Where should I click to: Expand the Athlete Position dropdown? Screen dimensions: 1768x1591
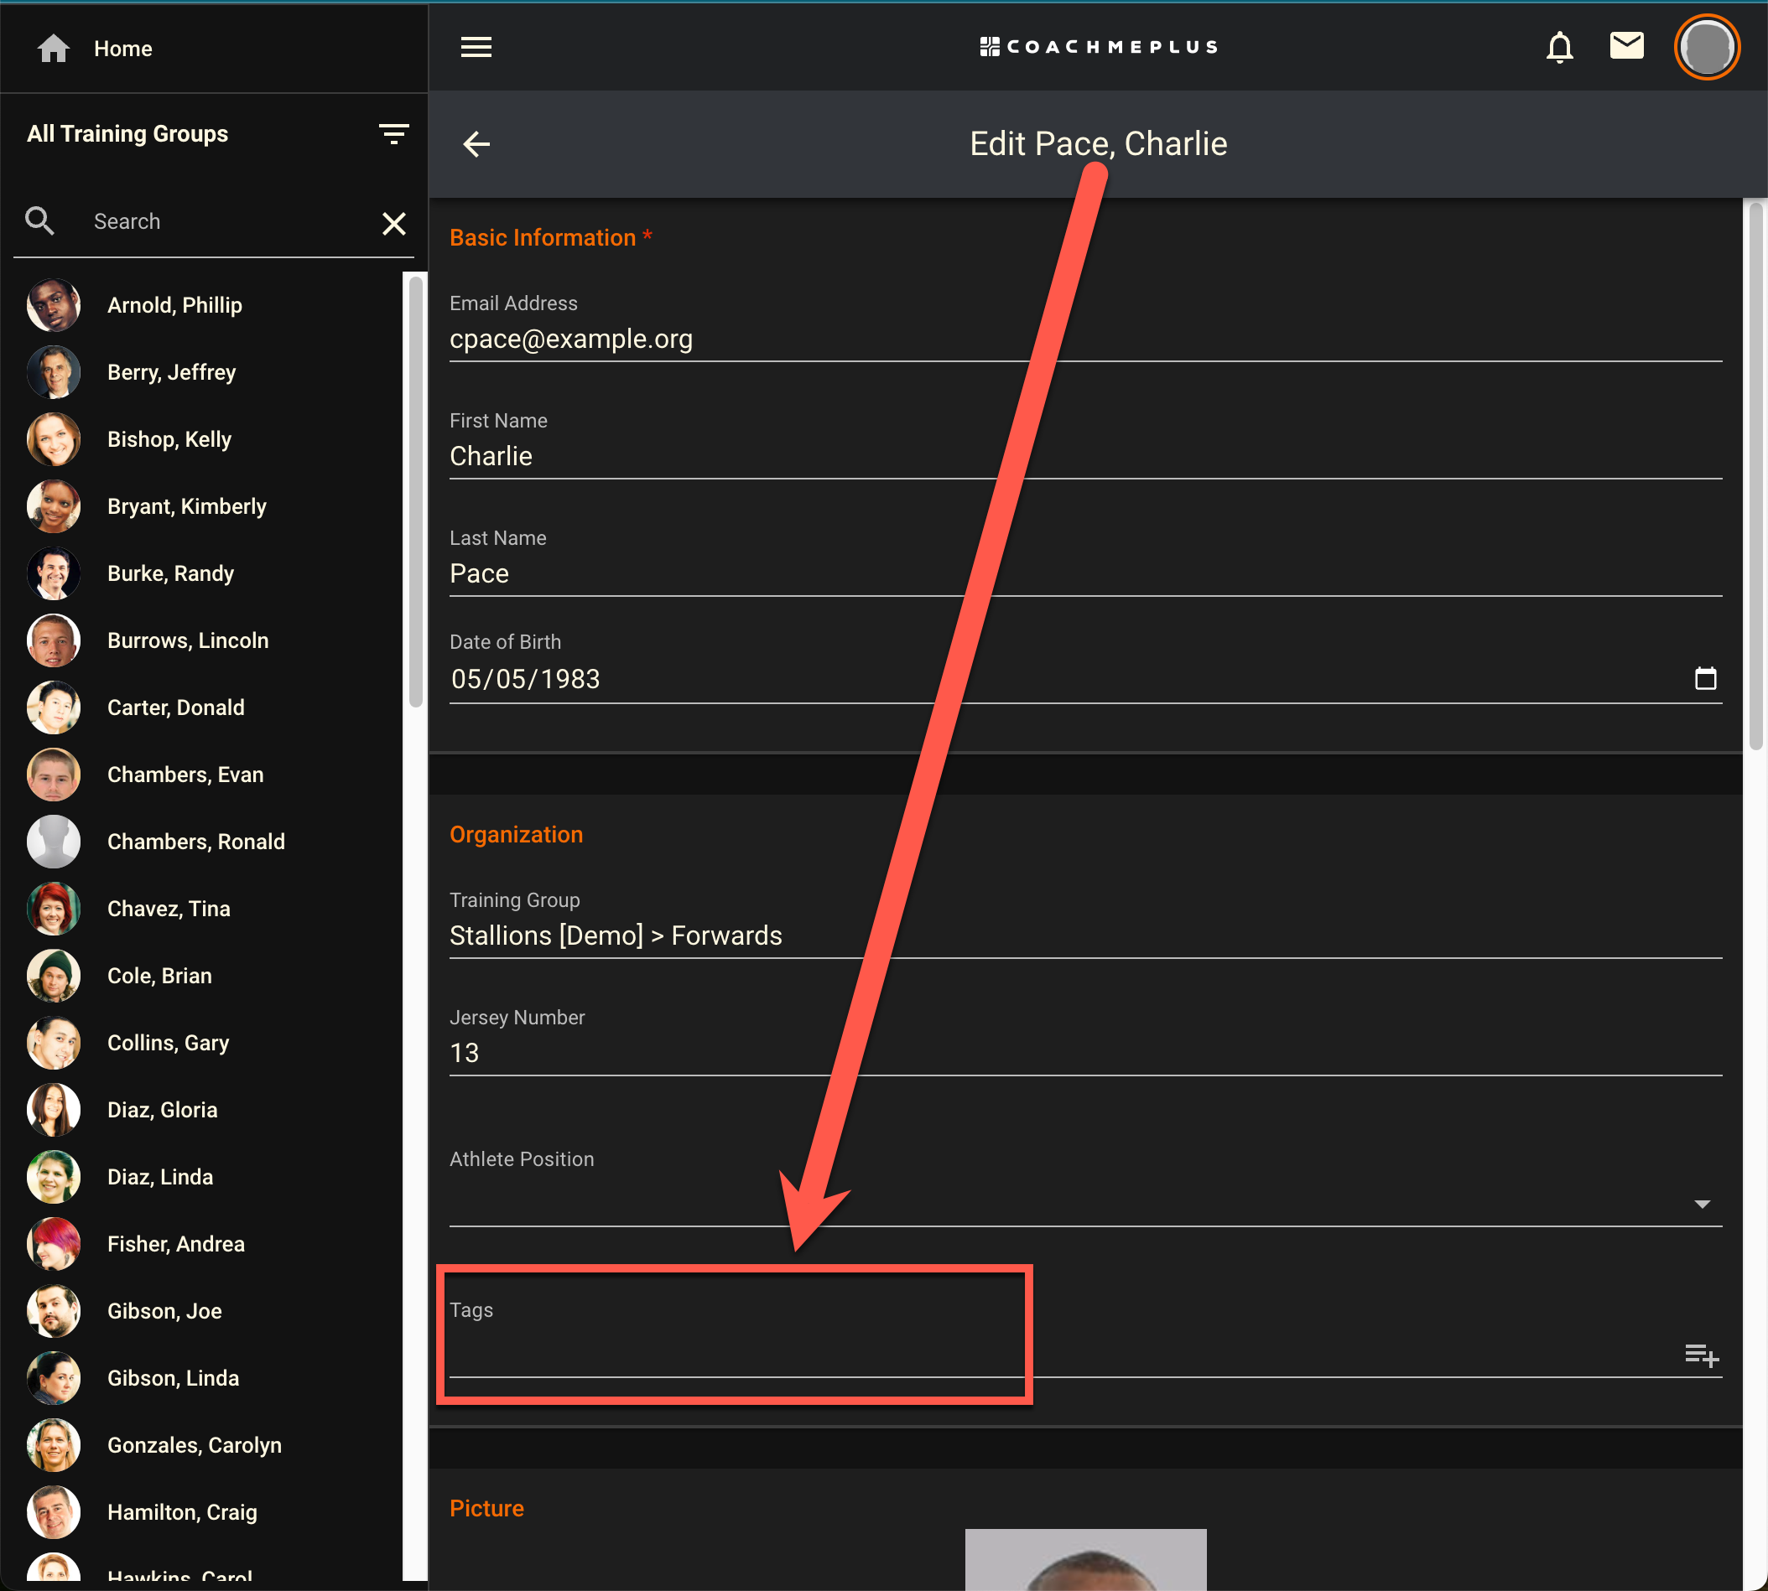1702,1204
